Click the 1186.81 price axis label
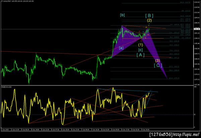The width and height of the screenshot is (201, 138). click(x=197, y=59)
